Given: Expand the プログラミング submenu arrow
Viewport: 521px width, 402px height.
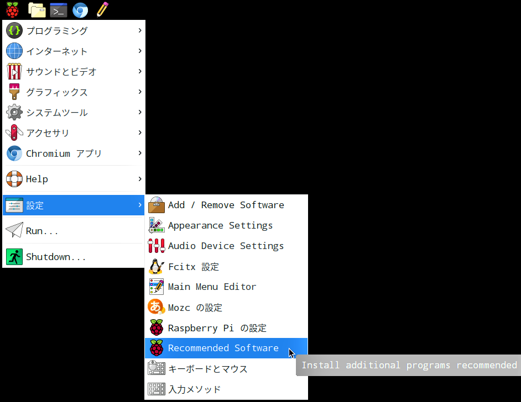Looking at the screenshot, I should coord(140,30).
